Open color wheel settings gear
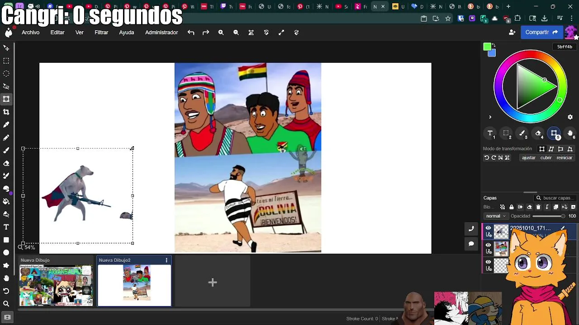This screenshot has height=325, width=579. (x=570, y=117)
